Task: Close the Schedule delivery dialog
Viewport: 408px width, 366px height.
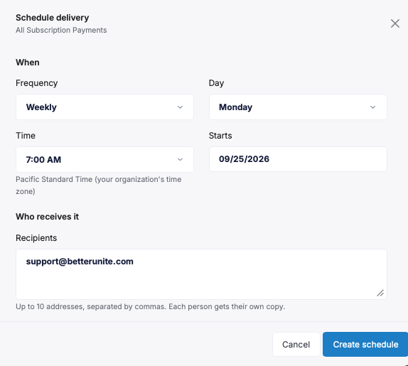Action: pos(394,23)
